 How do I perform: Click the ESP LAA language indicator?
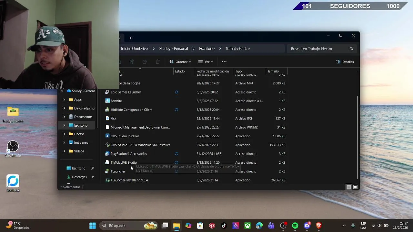tap(363, 226)
